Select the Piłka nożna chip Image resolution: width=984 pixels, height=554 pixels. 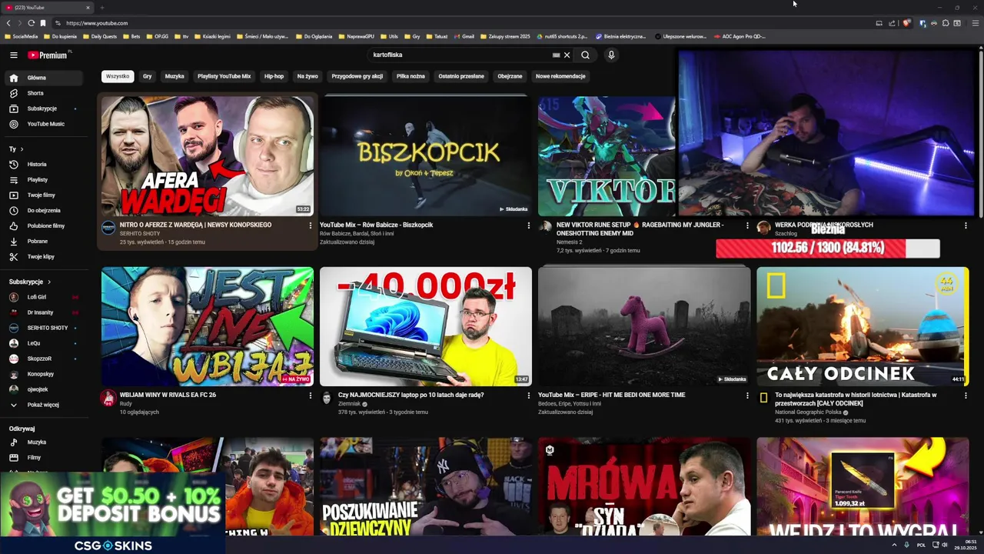pos(411,76)
